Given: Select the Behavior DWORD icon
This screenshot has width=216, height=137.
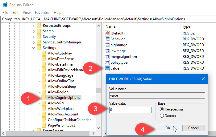Looking at the screenshot, I should 107,39.
